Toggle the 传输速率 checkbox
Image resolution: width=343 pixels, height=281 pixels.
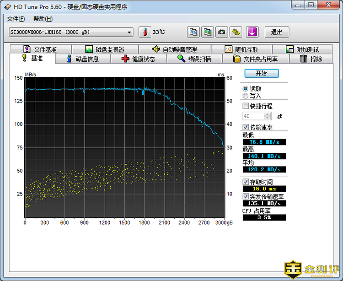[246, 127]
